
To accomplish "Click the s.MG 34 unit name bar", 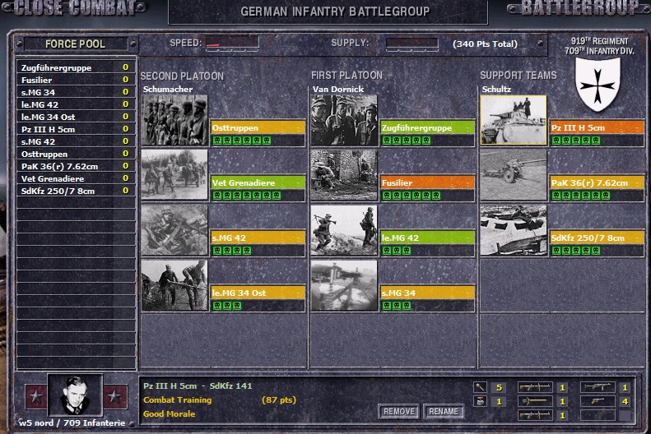I will (428, 293).
